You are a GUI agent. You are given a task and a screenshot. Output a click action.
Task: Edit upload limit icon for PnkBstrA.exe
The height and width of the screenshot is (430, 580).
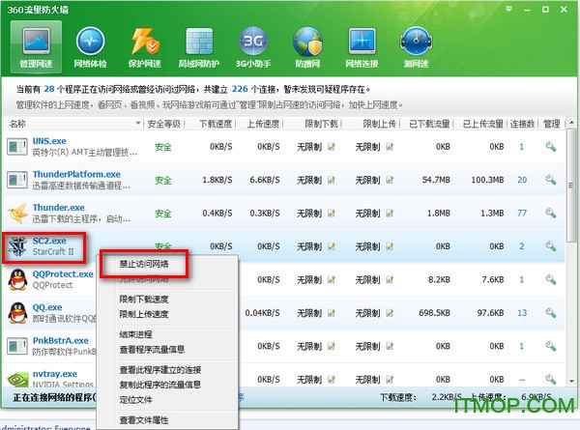(390, 346)
